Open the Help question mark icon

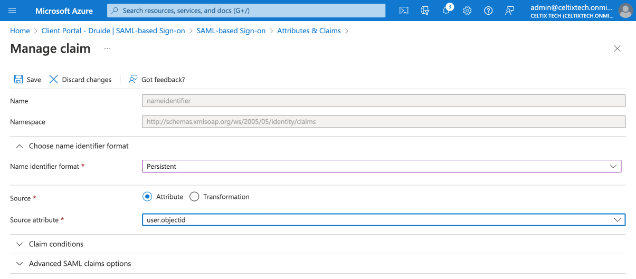(488, 11)
